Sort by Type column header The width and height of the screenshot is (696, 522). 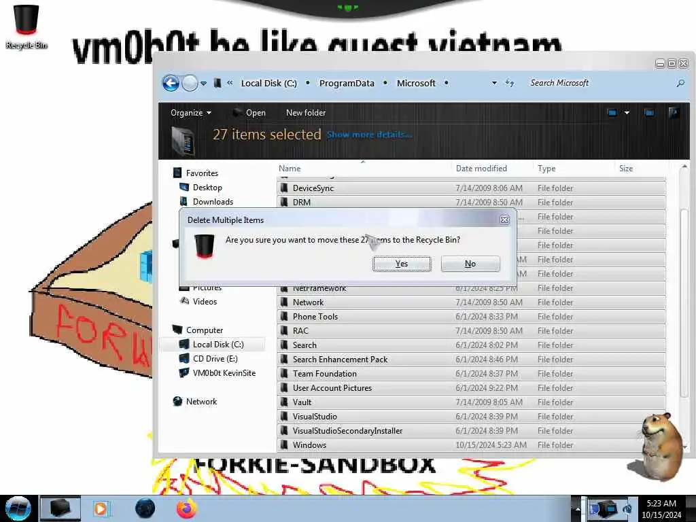click(546, 169)
